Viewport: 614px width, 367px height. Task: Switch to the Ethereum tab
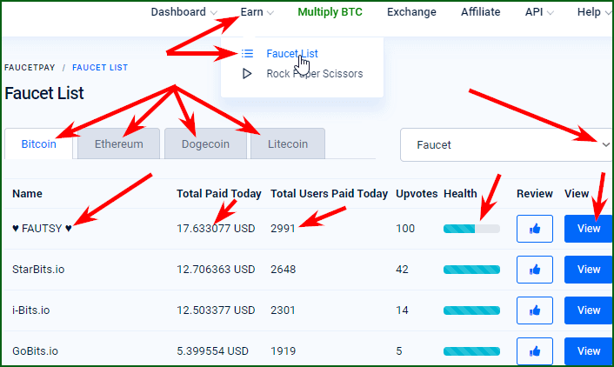pyautogui.click(x=118, y=143)
